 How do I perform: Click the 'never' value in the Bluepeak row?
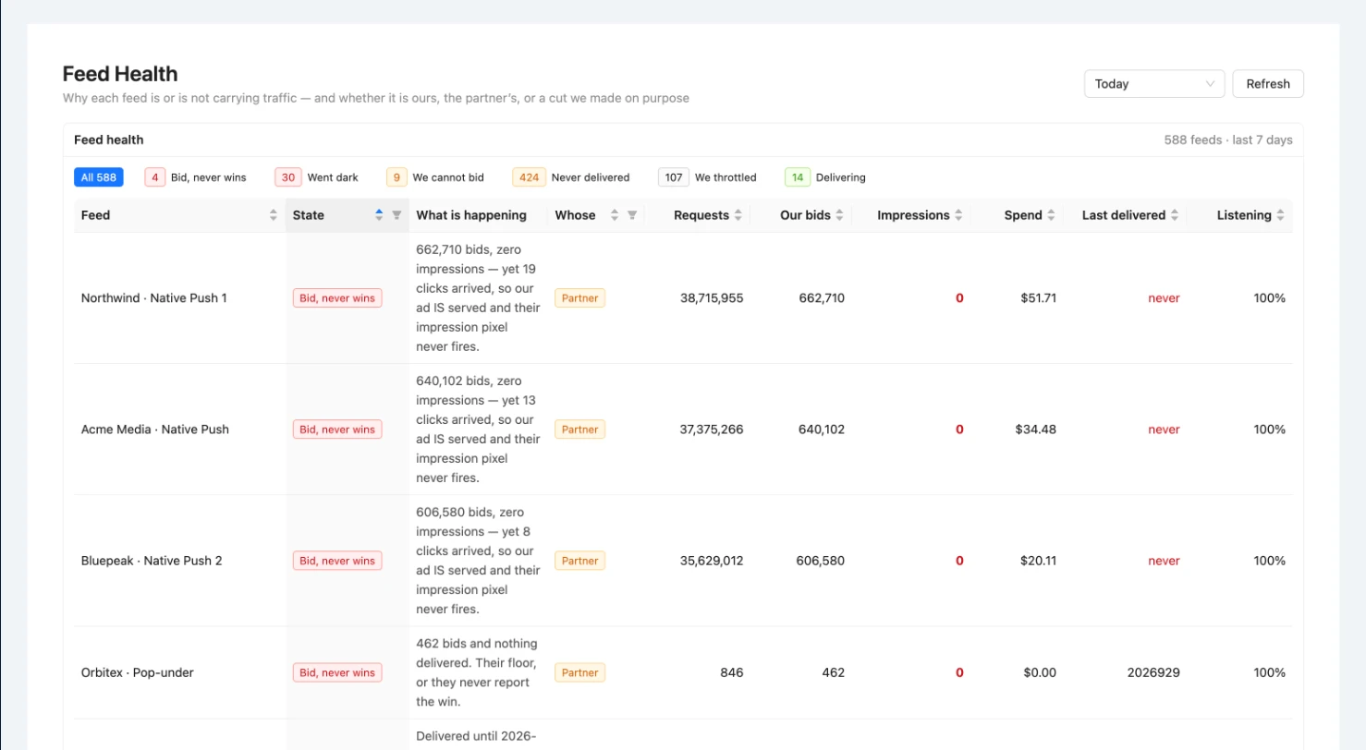coord(1164,561)
